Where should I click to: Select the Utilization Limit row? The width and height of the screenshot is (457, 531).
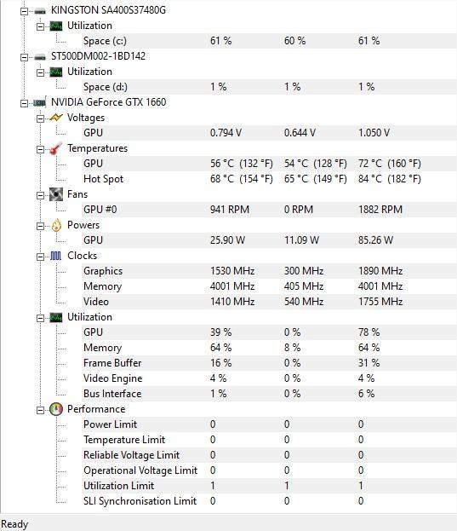point(269,486)
